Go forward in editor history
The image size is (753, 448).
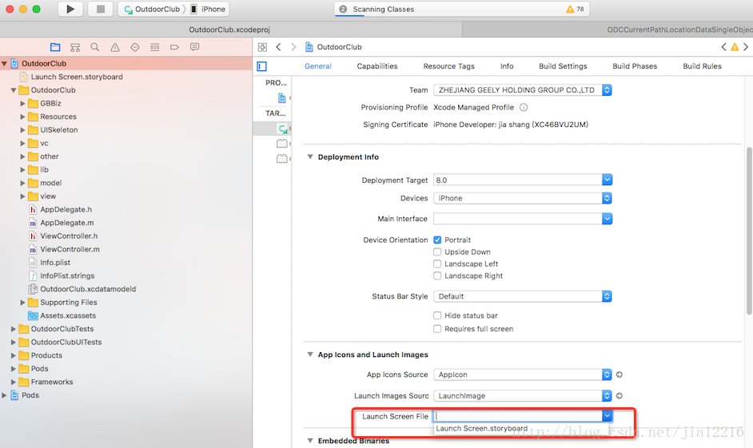(x=293, y=47)
